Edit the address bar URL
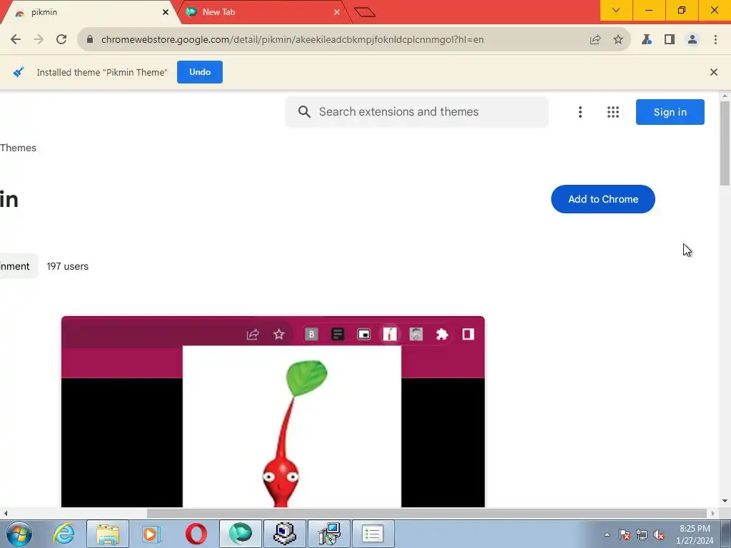 292,40
